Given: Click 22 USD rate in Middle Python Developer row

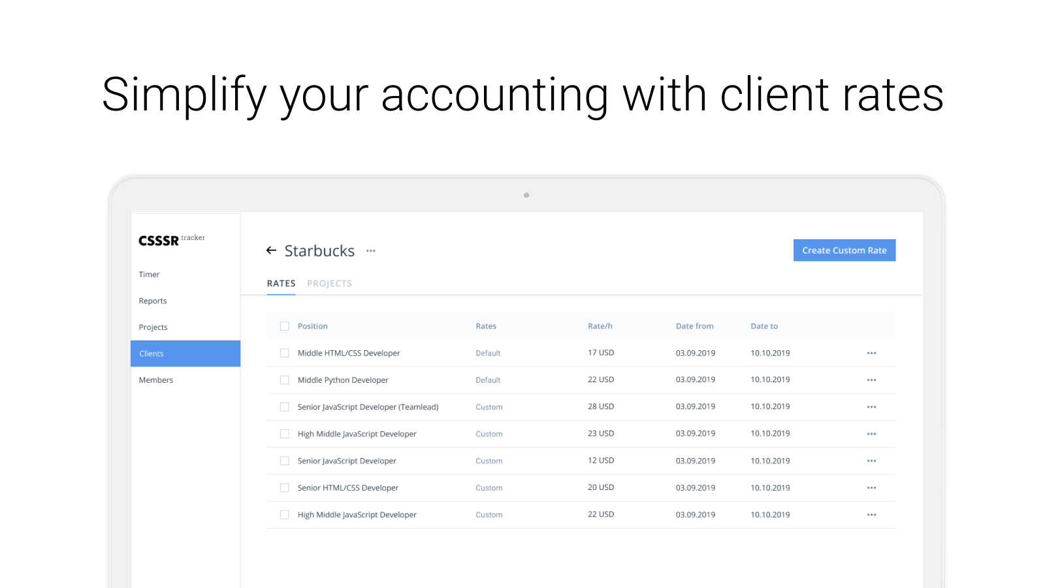Looking at the screenshot, I should tap(601, 380).
